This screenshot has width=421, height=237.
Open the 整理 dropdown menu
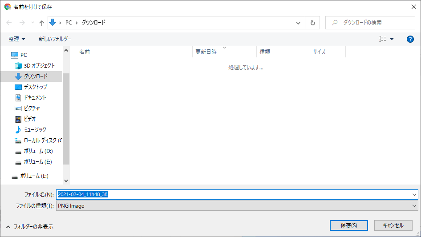tap(17, 39)
